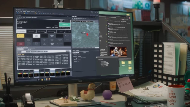Toggle the red button in the bottom-left of the grid
Viewport: 190px width, 107px height.
coord(20,44)
